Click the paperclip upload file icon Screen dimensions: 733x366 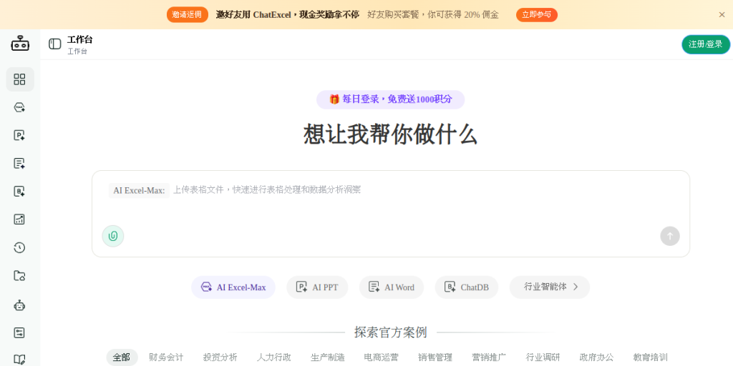point(113,236)
